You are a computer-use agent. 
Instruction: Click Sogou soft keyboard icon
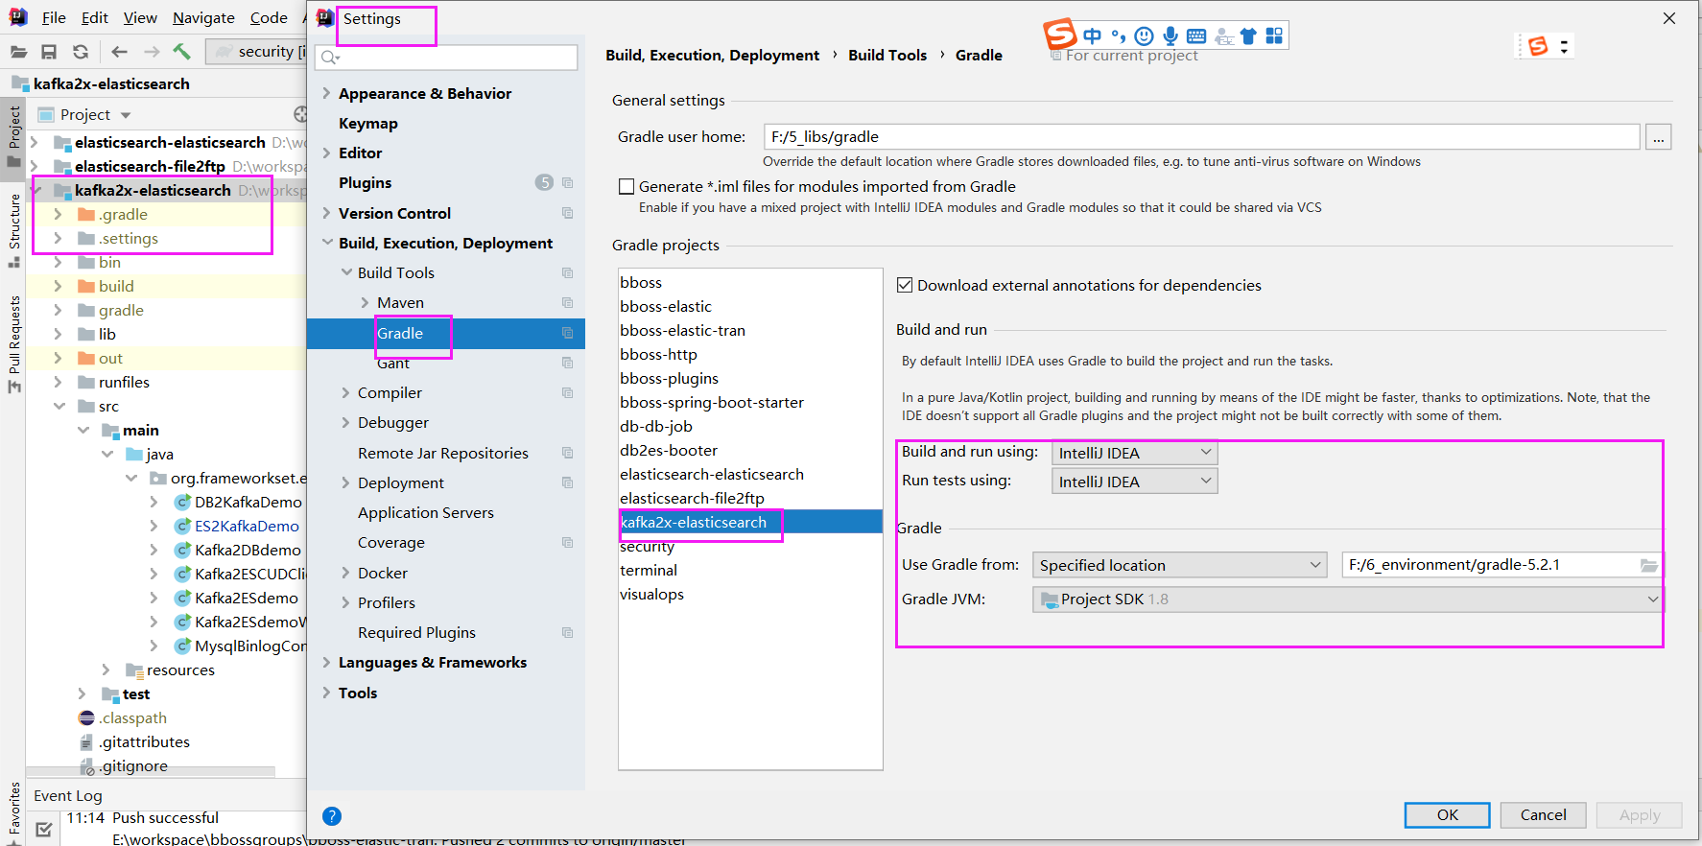[1196, 36]
